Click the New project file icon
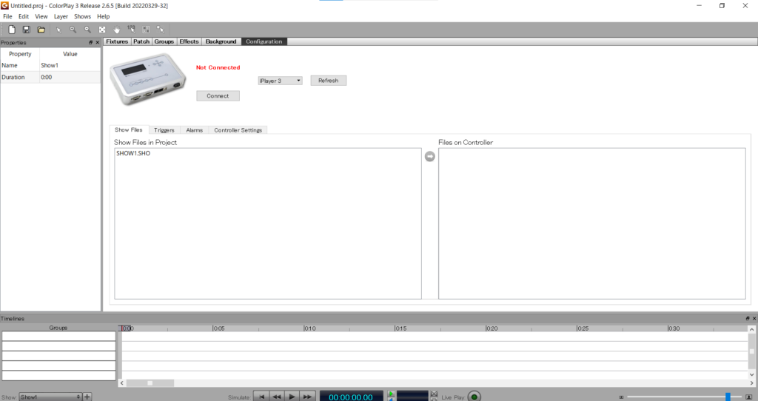 [12, 30]
